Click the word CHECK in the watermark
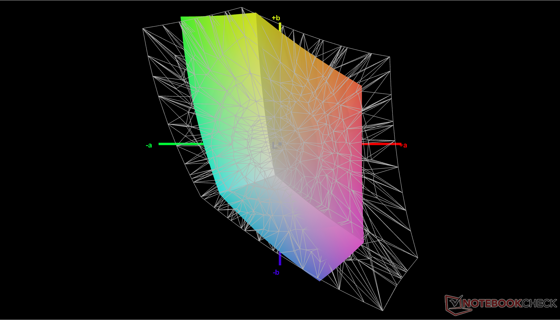This screenshot has width=560, height=320. pyautogui.click(x=539, y=303)
